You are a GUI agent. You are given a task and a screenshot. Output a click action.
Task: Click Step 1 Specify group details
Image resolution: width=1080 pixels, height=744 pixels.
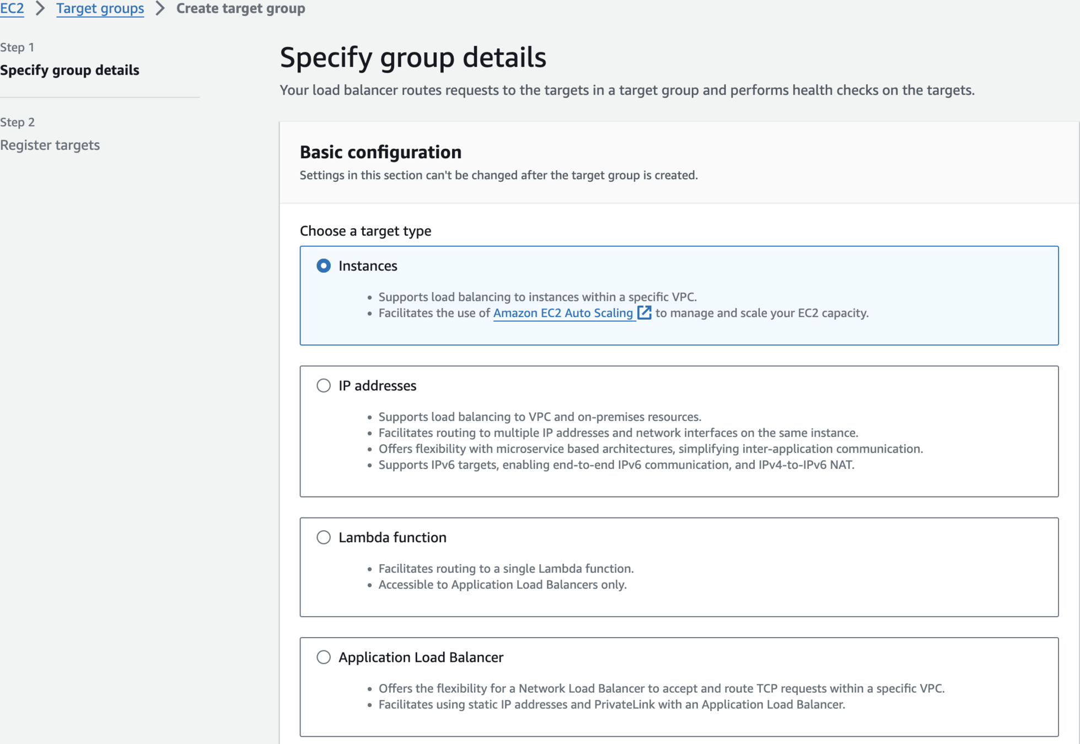point(69,70)
